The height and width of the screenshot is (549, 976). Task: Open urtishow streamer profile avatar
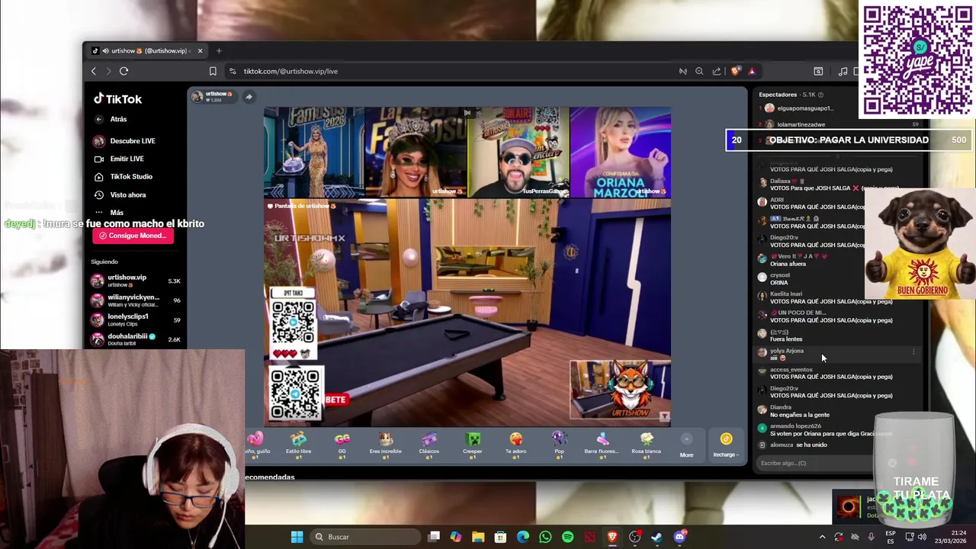click(x=197, y=97)
